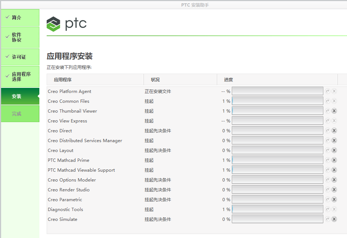
Task: Click retry icon for Creo Parametric
Action: click(328, 199)
